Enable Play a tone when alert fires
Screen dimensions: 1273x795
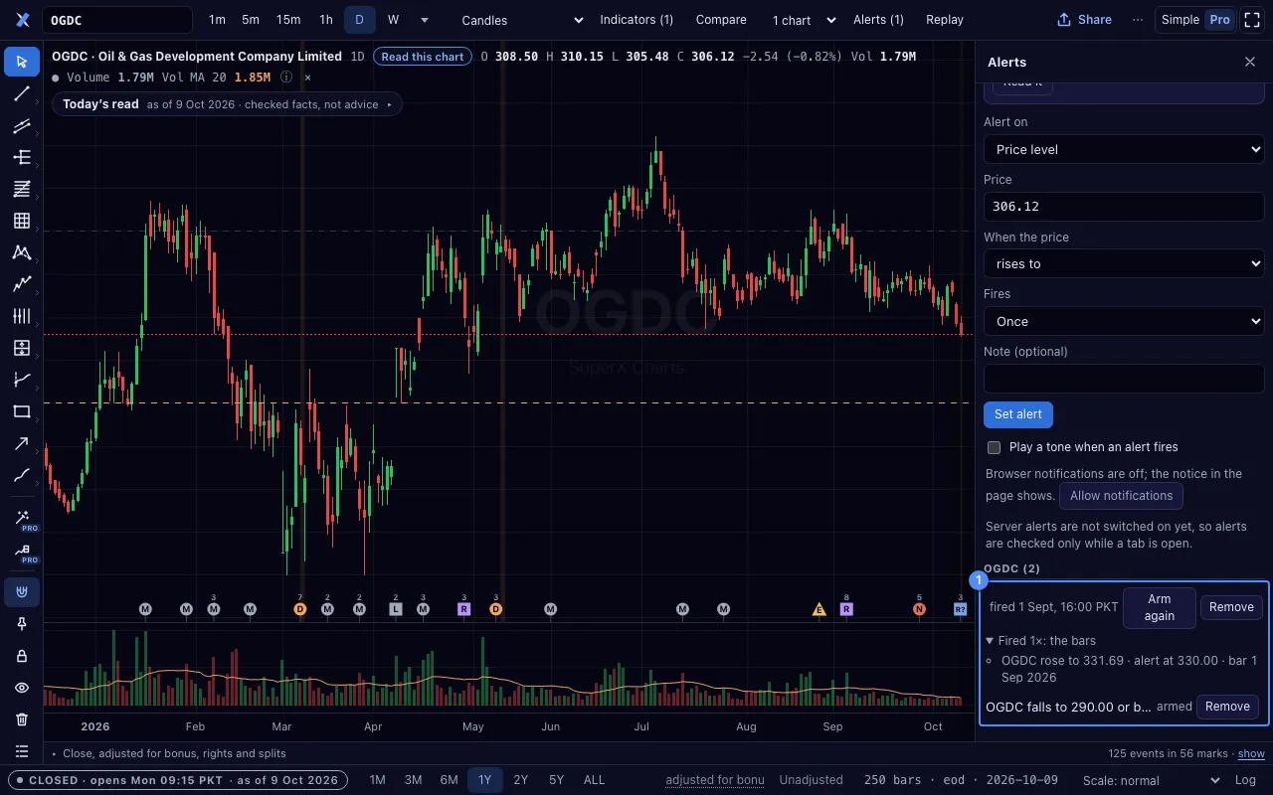click(994, 447)
